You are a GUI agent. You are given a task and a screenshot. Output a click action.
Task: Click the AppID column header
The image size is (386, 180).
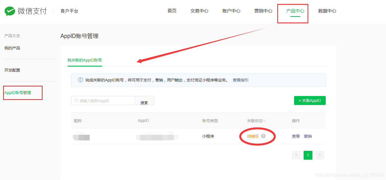point(144,121)
